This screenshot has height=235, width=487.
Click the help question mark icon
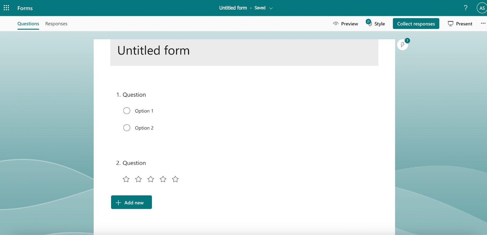(x=465, y=8)
